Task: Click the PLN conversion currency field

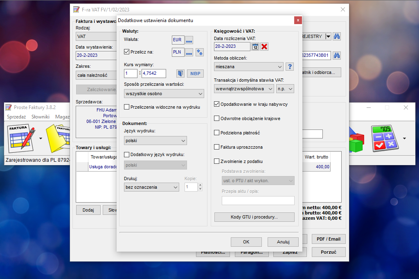Action: pyautogui.click(x=178, y=52)
